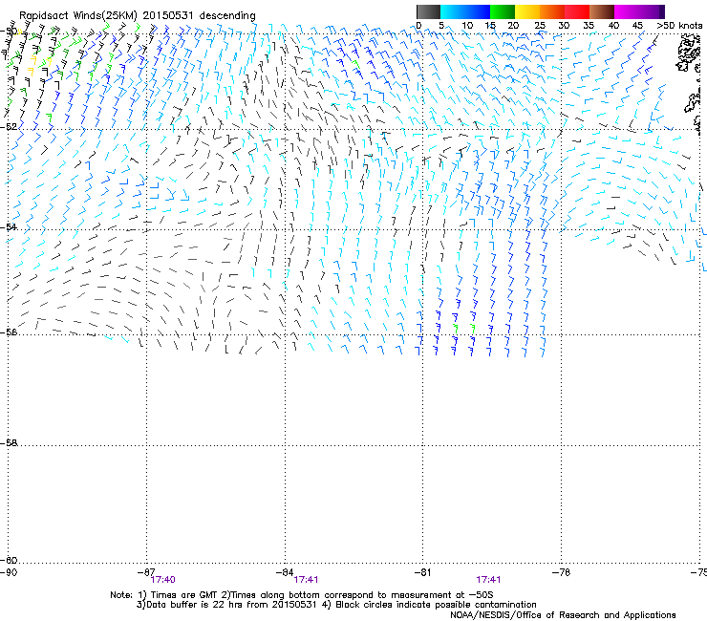
Task: Click the 'NOAA/NESDIS/Office of Research and Applications' credit
Action: tap(563, 615)
